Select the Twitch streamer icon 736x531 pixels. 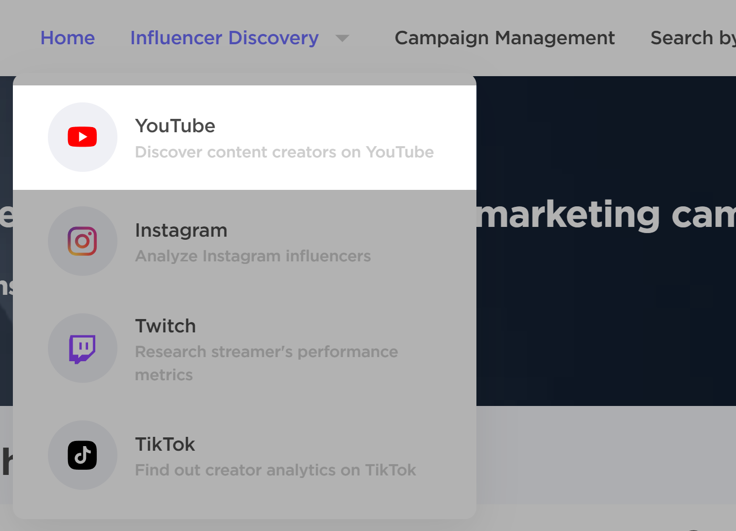click(82, 348)
